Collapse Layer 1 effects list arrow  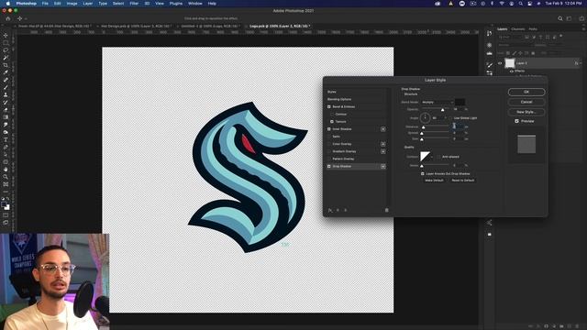[x=581, y=63]
